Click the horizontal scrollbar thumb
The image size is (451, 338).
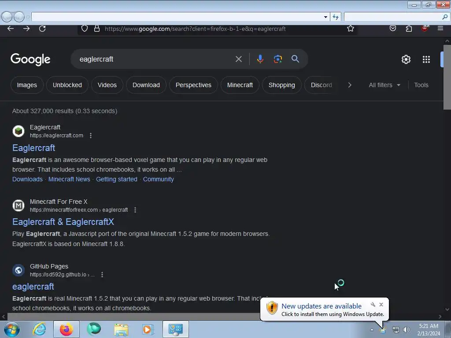(x=133, y=316)
